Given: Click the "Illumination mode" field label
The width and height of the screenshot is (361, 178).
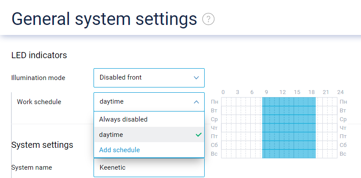Looking at the screenshot, I should [x=38, y=78].
